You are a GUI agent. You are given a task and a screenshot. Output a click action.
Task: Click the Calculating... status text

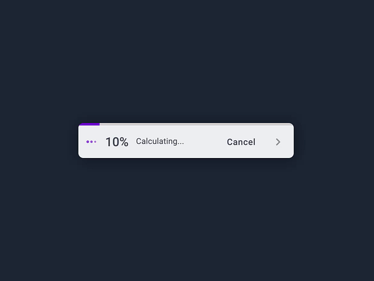tap(160, 141)
